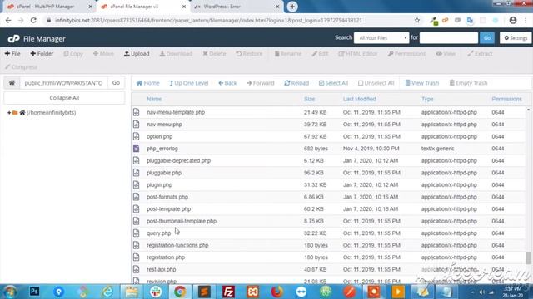
Task: Click the cPanel logo in header
Action: pos(13,39)
